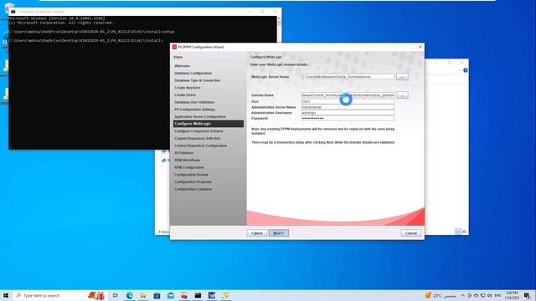Select the Content Repository Configuration step
The image size is (536, 301).
[201, 145]
